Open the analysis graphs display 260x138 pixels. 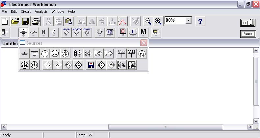[122, 21]
